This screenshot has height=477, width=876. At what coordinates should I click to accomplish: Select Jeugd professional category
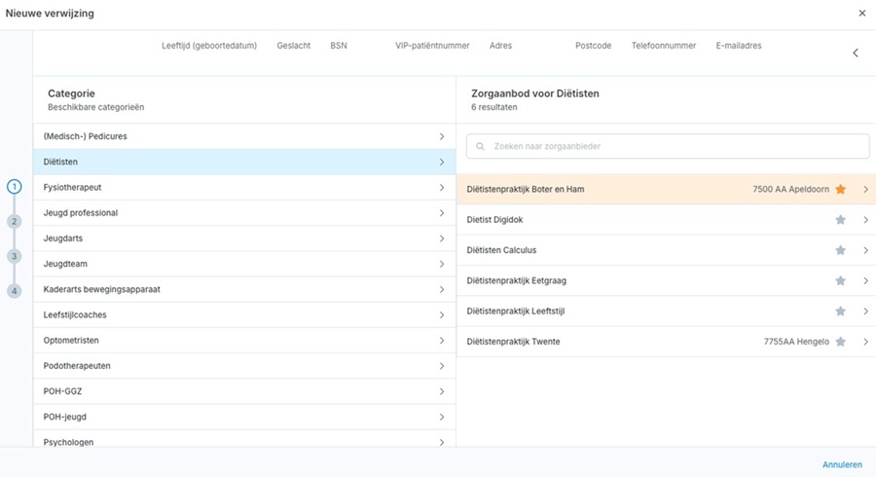pos(244,213)
